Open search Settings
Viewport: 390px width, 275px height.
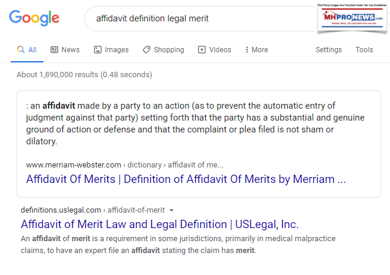coord(328,50)
